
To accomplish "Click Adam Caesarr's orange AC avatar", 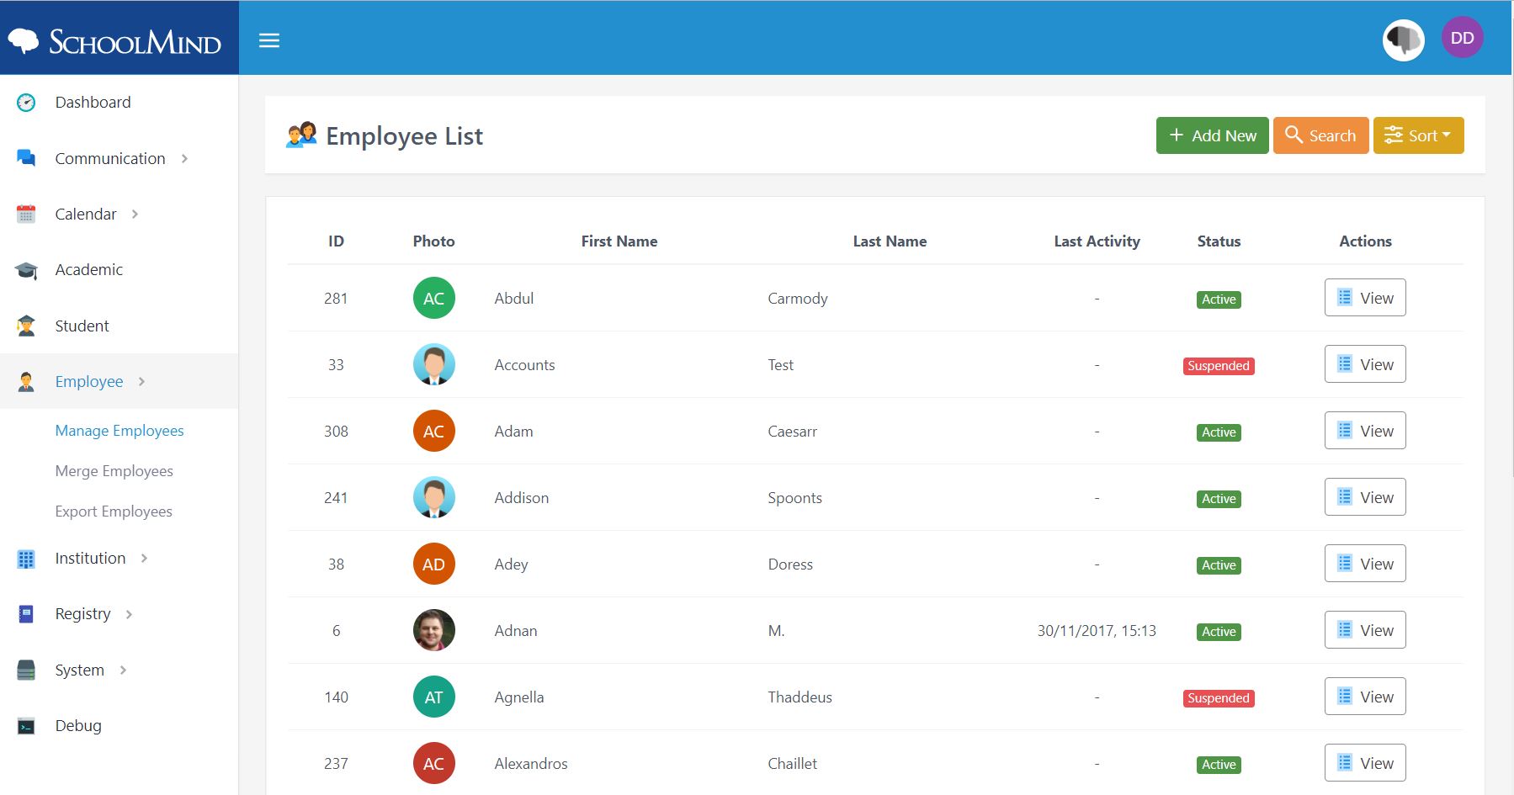I will pos(434,431).
